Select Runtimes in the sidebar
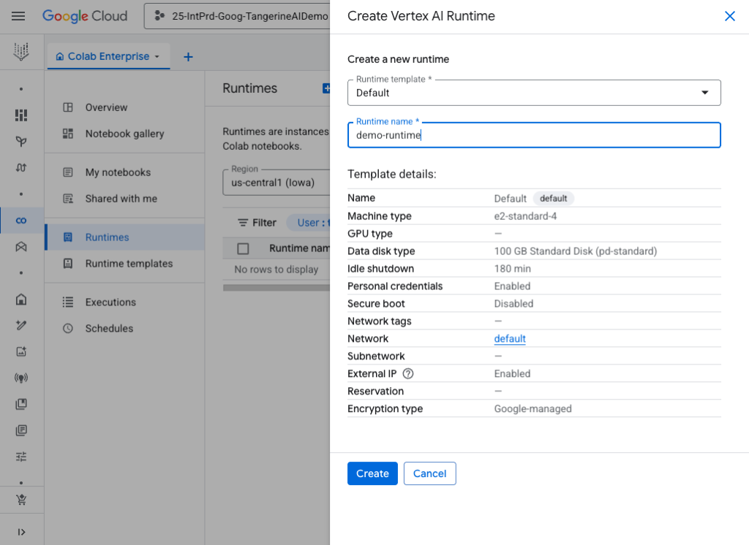Screen dimensions: 749x545 coord(124,237)
